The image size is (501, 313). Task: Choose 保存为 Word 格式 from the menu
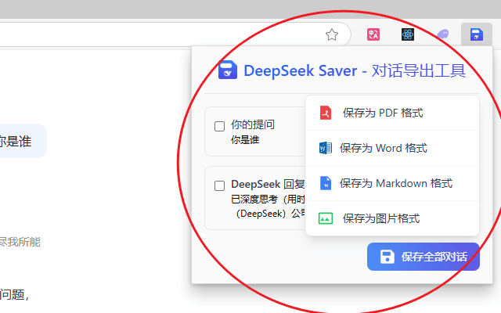pyautogui.click(x=383, y=148)
